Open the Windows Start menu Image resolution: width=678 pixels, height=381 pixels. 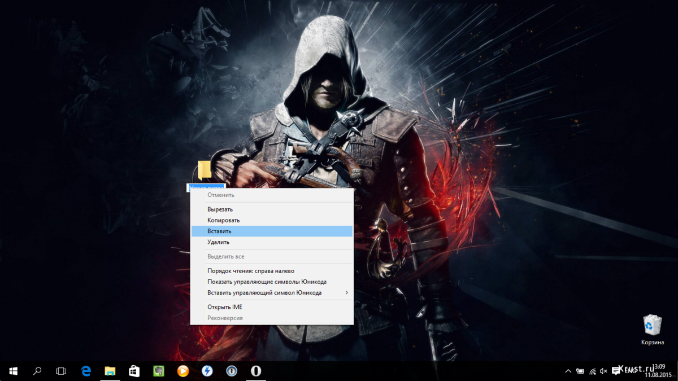click(x=14, y=371)
